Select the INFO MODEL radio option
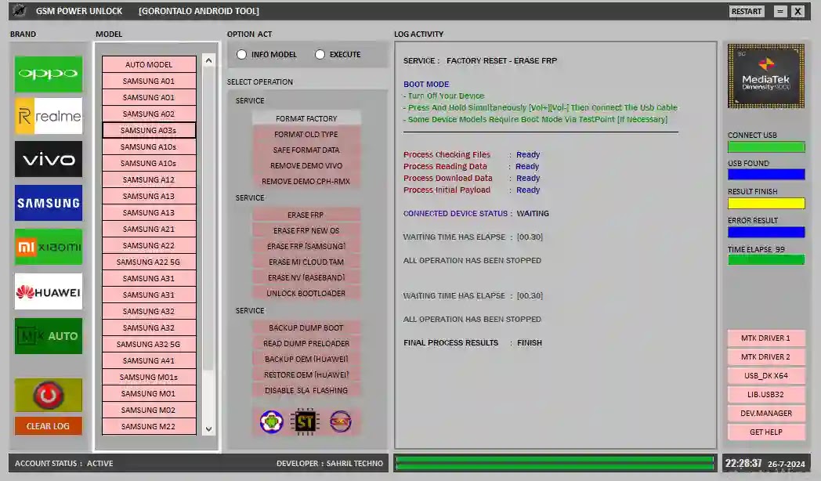This screenshot has width=821, height=481. point(241,54)
